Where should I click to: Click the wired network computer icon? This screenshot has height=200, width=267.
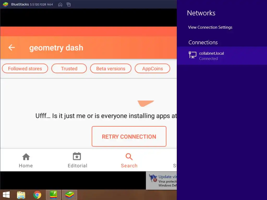click(193, 55)
